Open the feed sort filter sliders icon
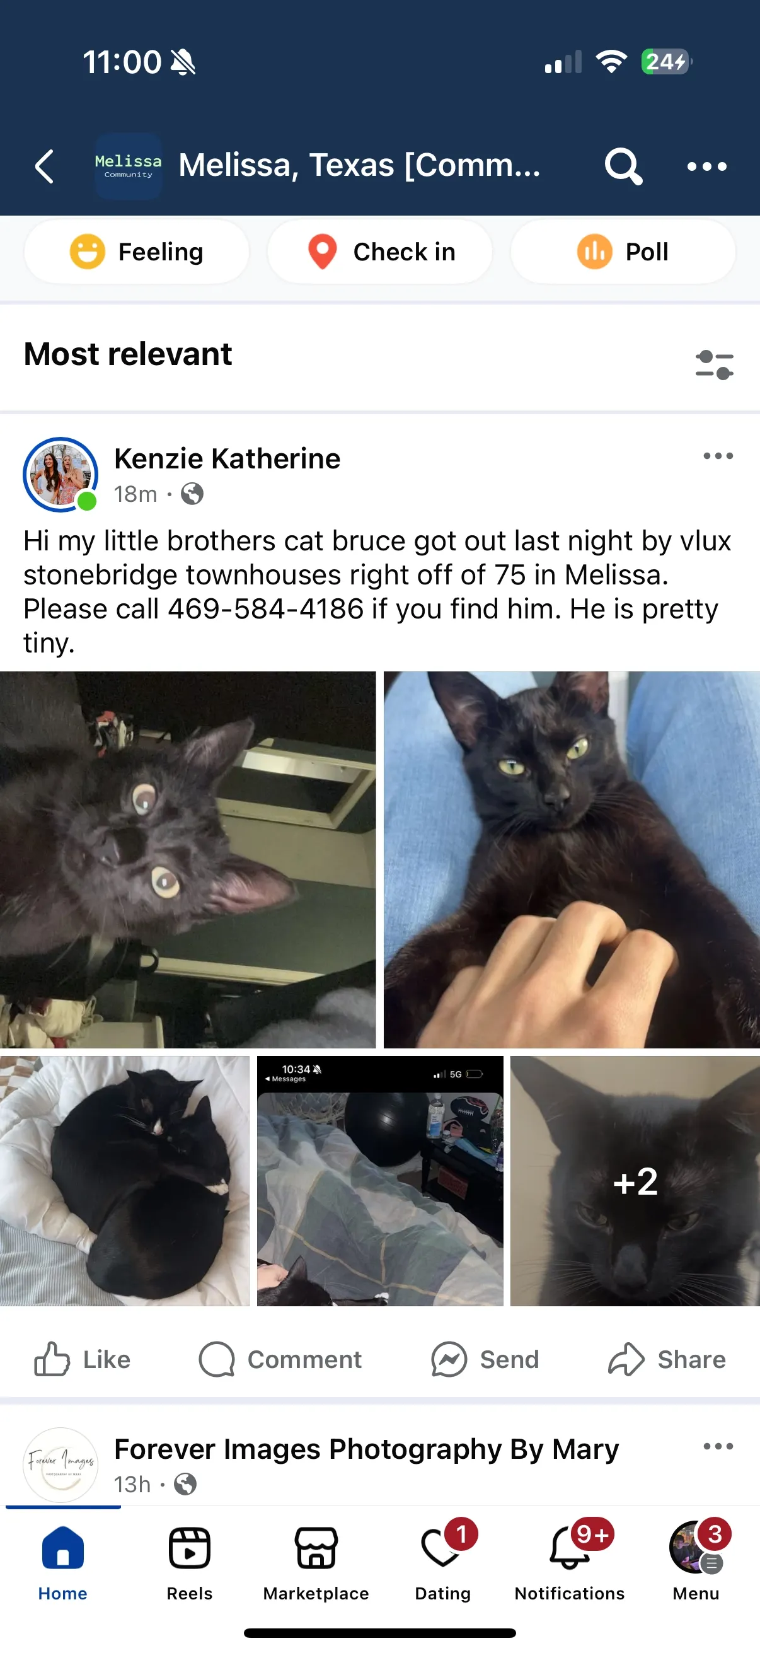Screen dimensions: 760x1653 (715, 364)
